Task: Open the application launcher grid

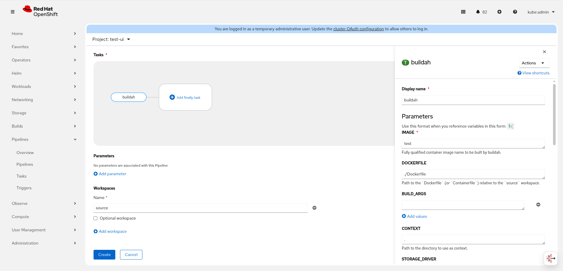Action: pyautogui.click(x=463, y=12)
